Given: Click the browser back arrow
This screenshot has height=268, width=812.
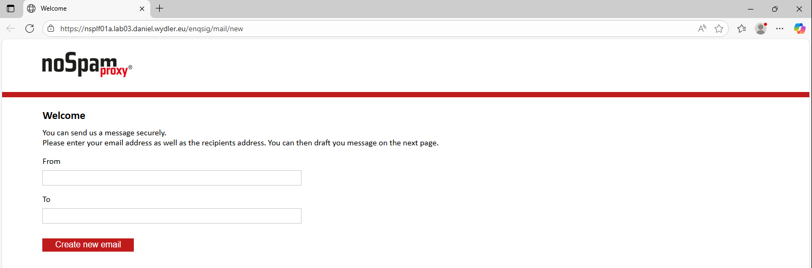Looking at the screenshot, I should 11,29.
